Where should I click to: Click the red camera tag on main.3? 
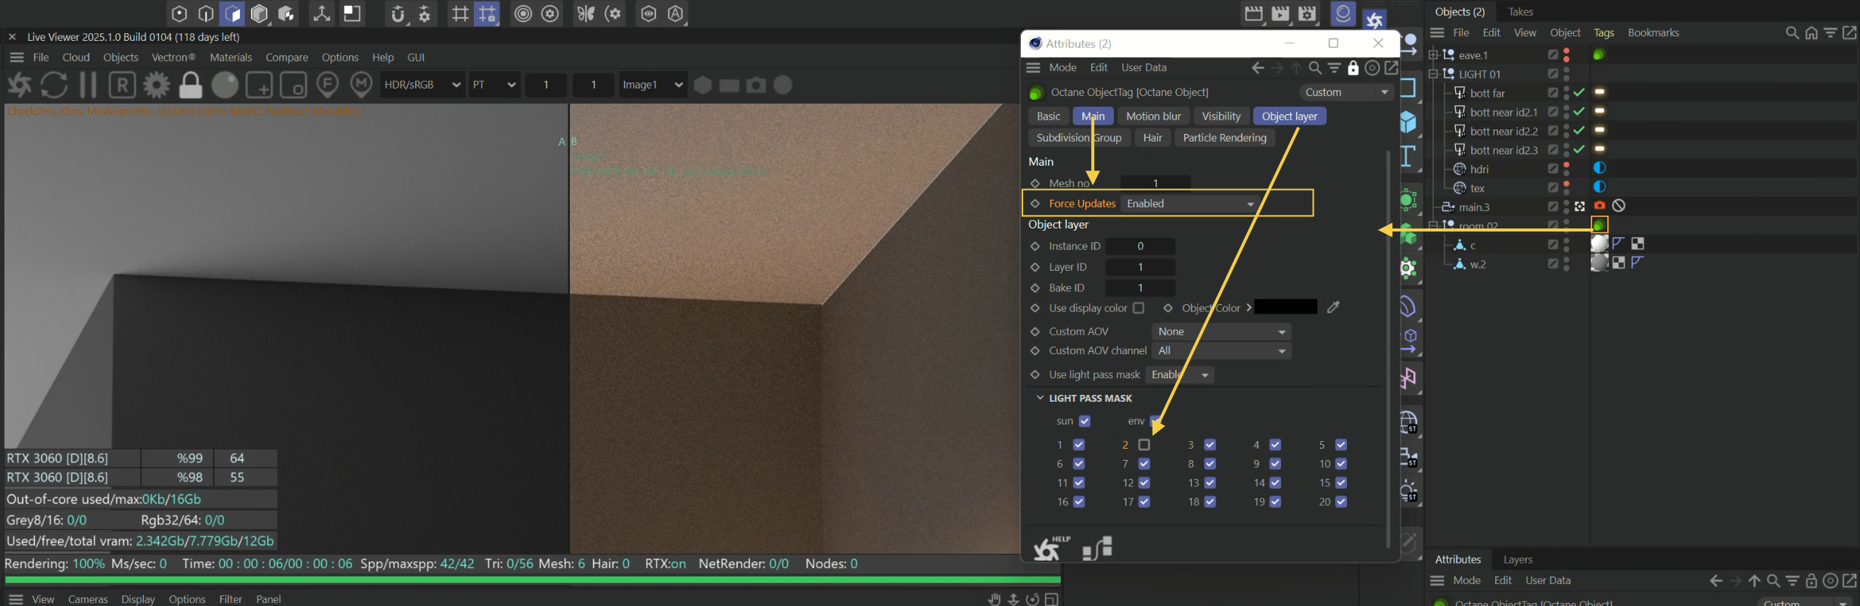pos(1600,206)
